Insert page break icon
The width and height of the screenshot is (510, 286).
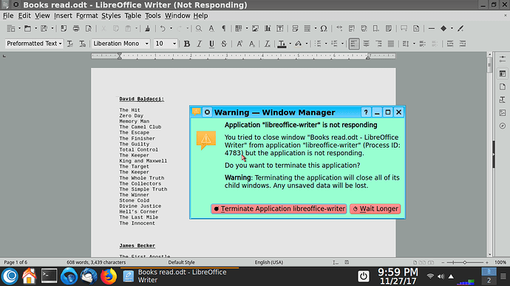[295, 29]
